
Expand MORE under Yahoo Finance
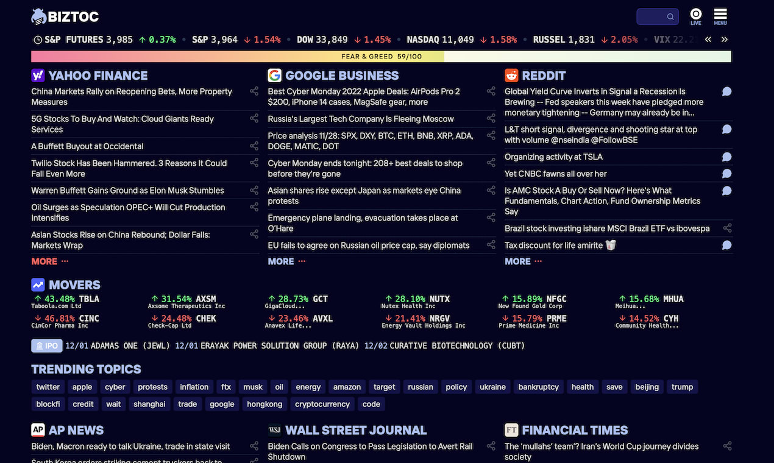point(50,261)
